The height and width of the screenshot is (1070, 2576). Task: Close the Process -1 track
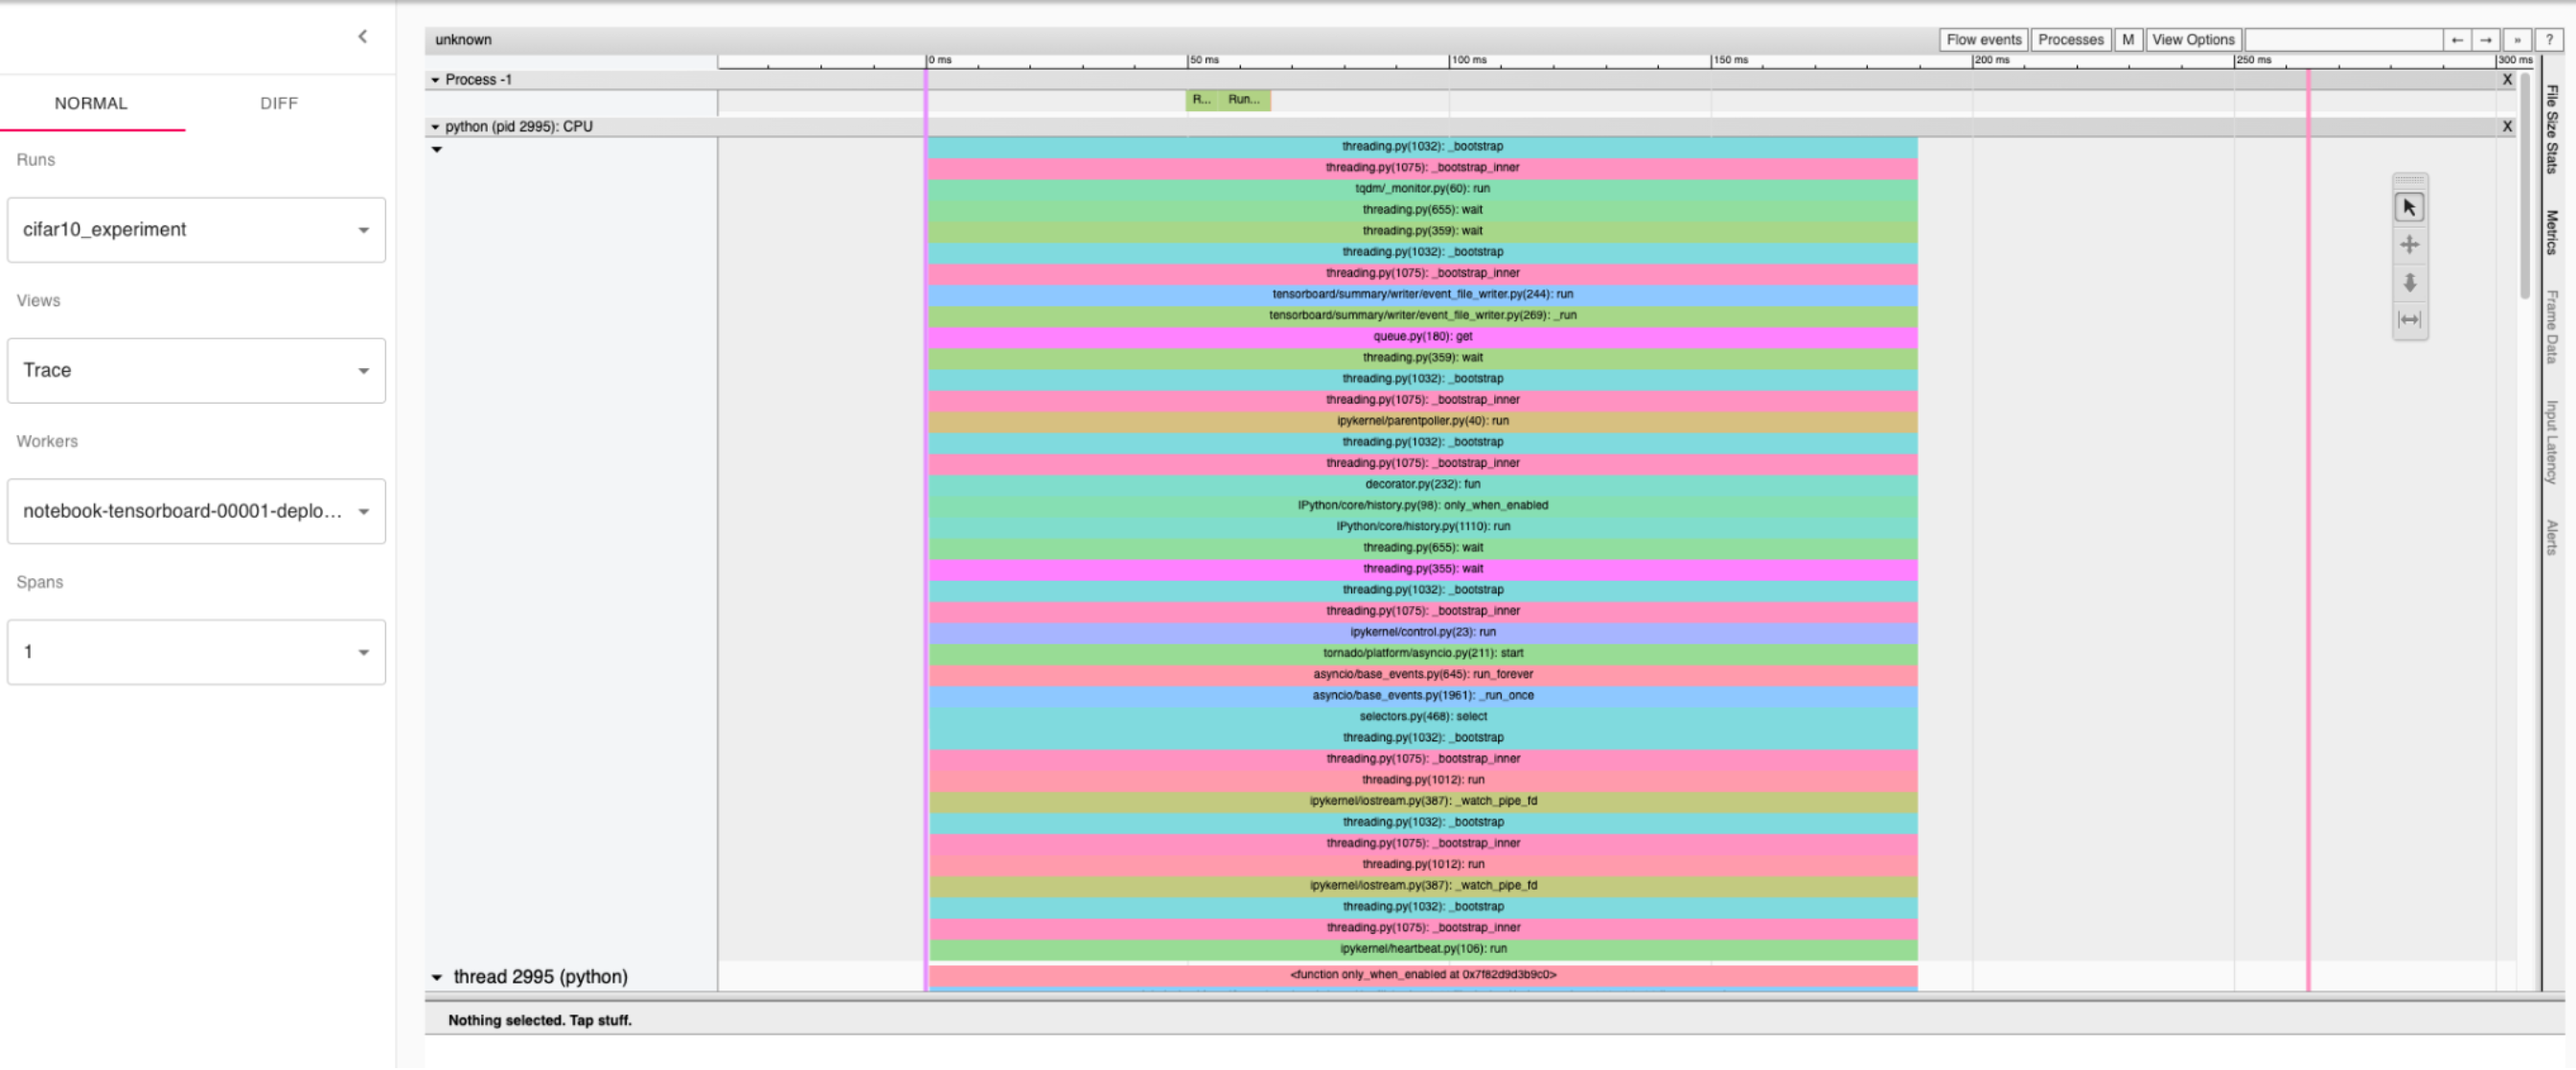pos(2506,80)
